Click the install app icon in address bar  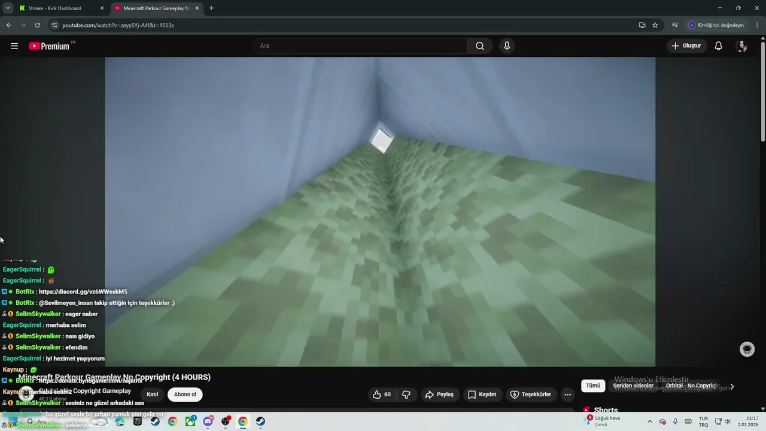[642, 25]
